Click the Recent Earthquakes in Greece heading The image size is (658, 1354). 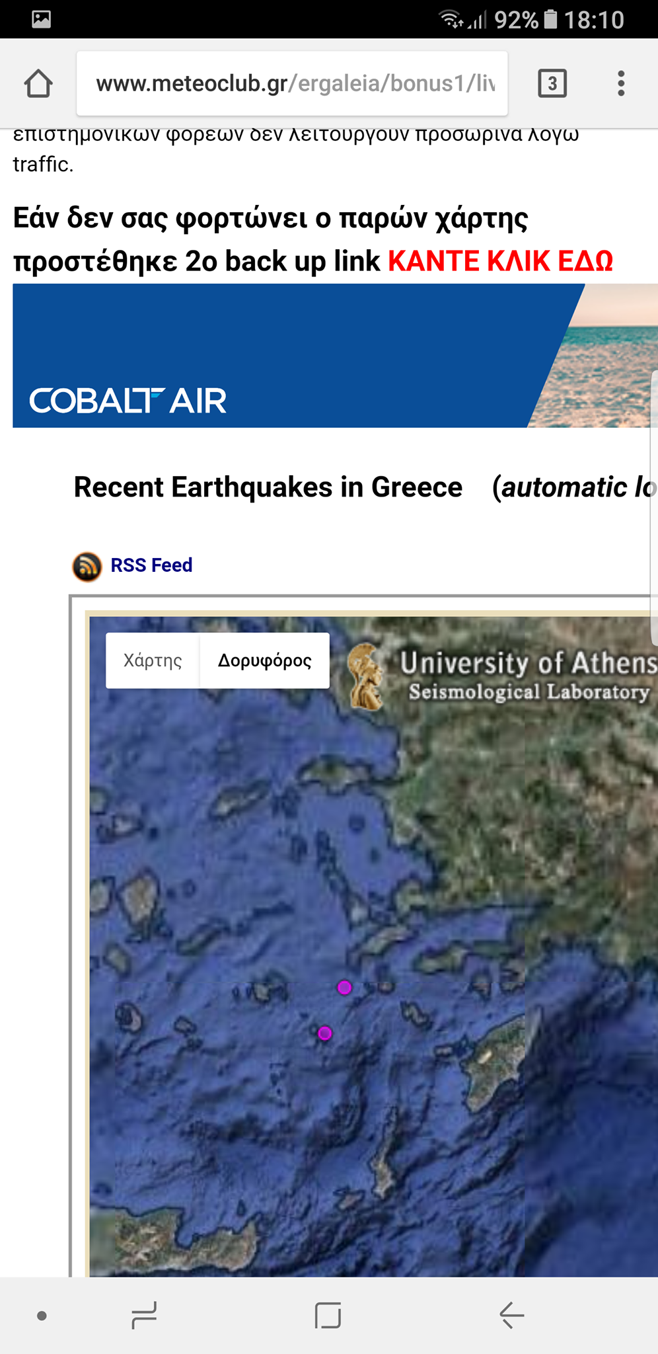click(268, 487)
